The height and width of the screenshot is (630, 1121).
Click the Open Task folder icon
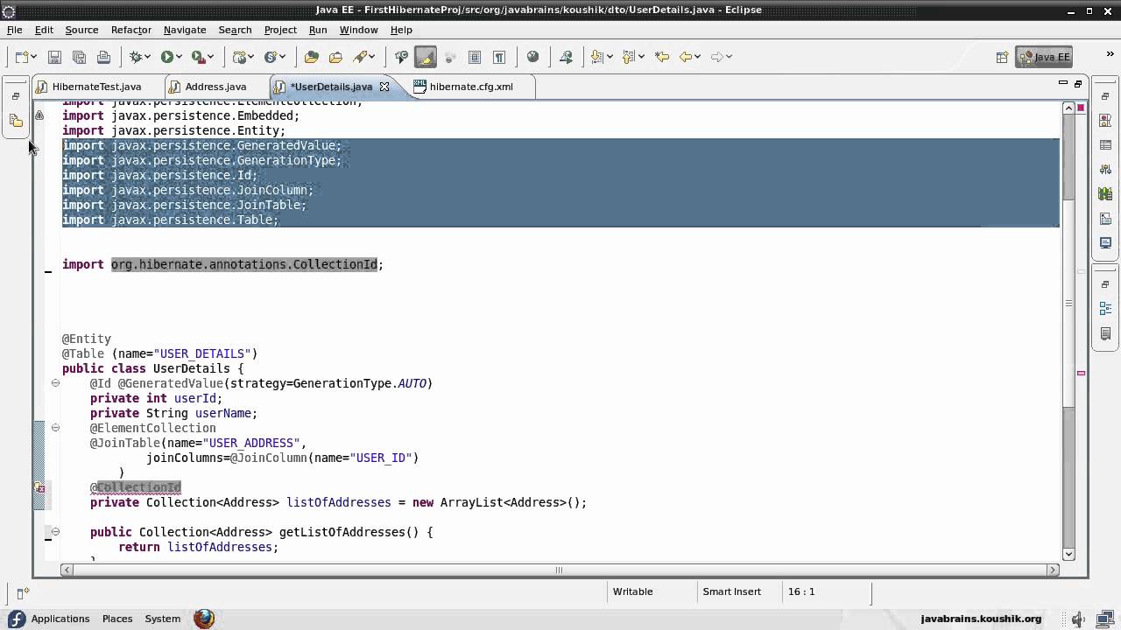click(x=335, y=57)
